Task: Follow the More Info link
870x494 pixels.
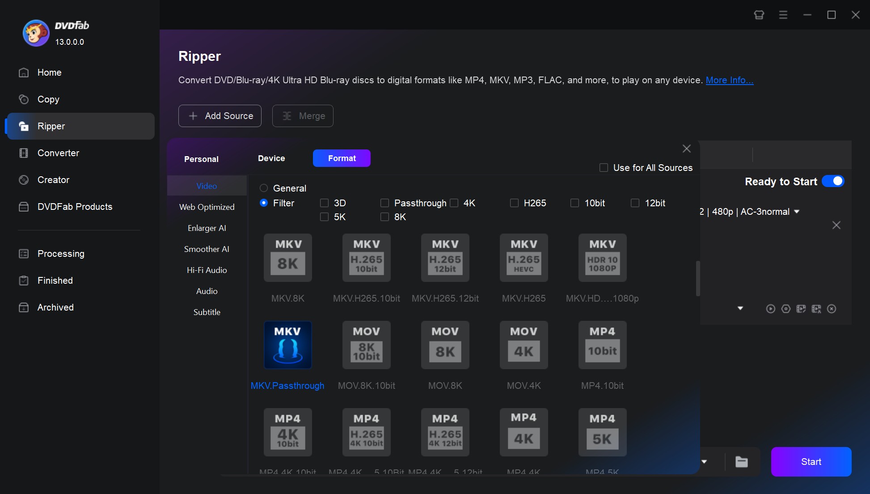Action: point(730,80)
